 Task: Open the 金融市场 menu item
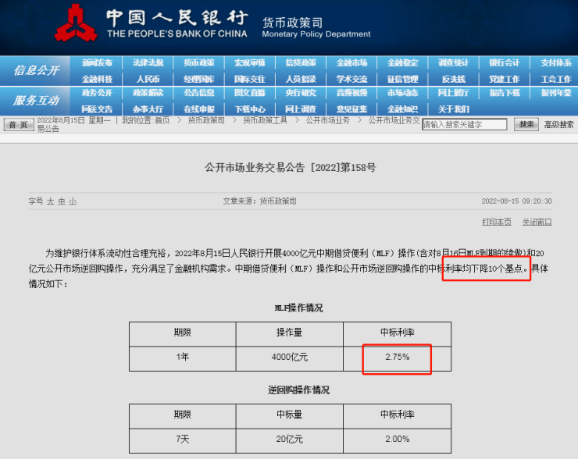pyautogui.click(x=351, y=63)
